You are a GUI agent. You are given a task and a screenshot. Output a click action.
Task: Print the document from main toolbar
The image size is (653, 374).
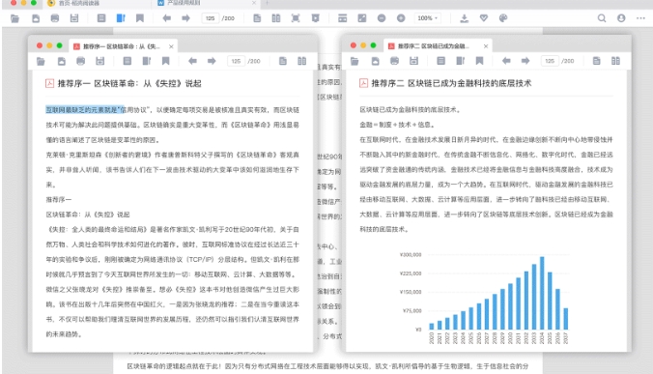tap(55, 18)
